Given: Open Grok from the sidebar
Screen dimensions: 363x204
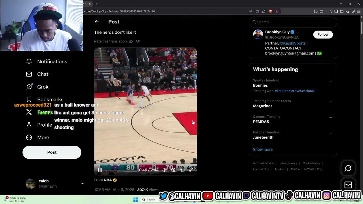Looking at the screenshot, I should pyautogui.click(x=37, y=87).
